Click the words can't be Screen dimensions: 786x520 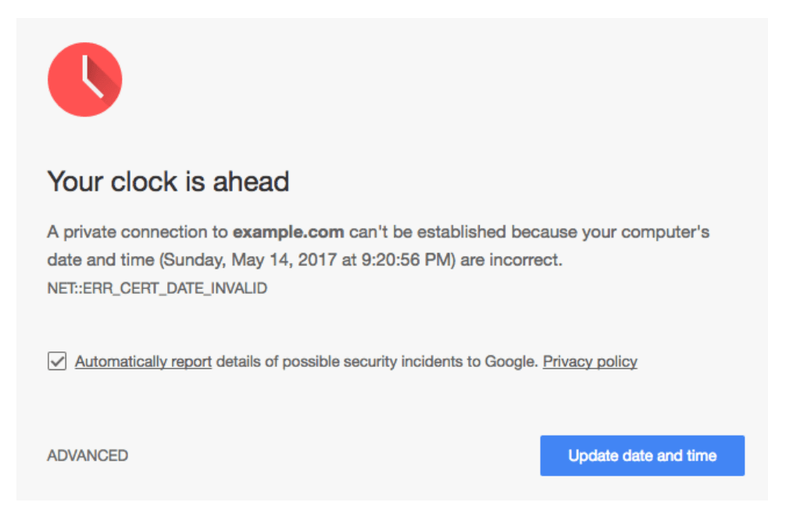click(380, 233)
